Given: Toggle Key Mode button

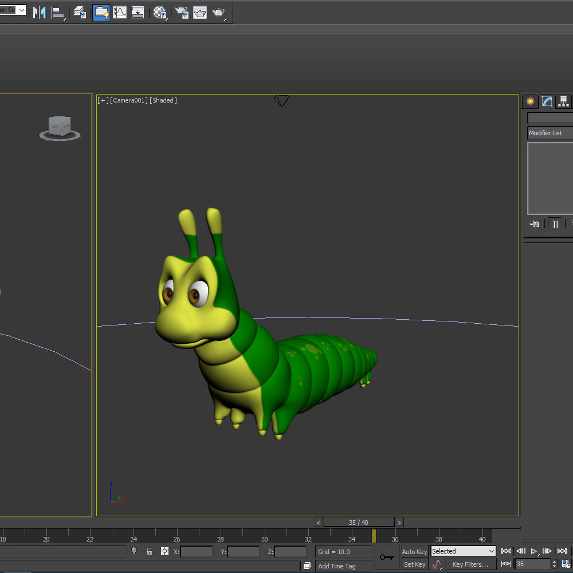Looking at the screenshot, I should coord(506,564).
